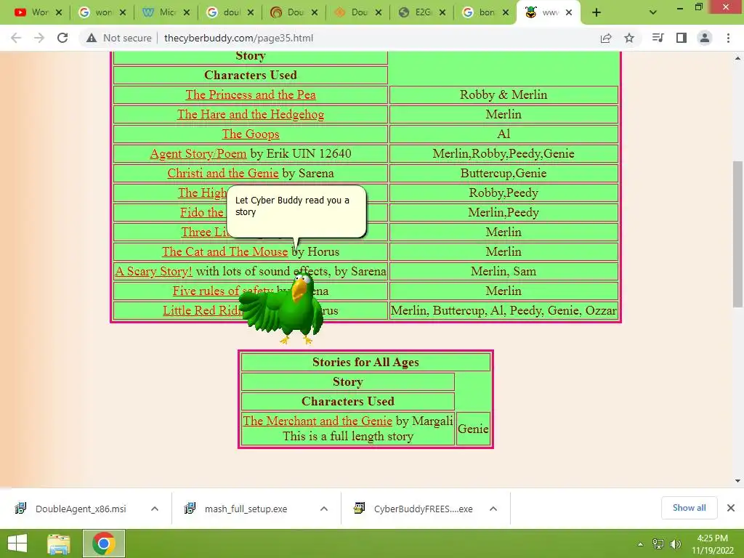Reload the current page
The width and height of the screenshot is (744, 558).
[x=62, y=38]
